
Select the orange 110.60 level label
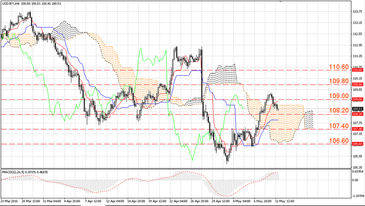(x=339, y=67)
